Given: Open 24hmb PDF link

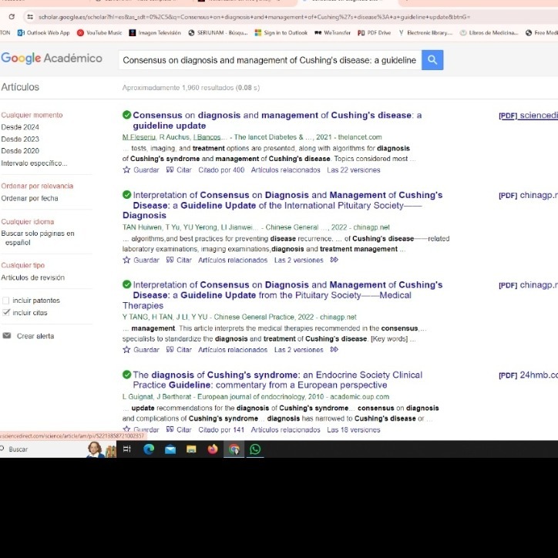Looking at the screenshot, I should (528, 375).
